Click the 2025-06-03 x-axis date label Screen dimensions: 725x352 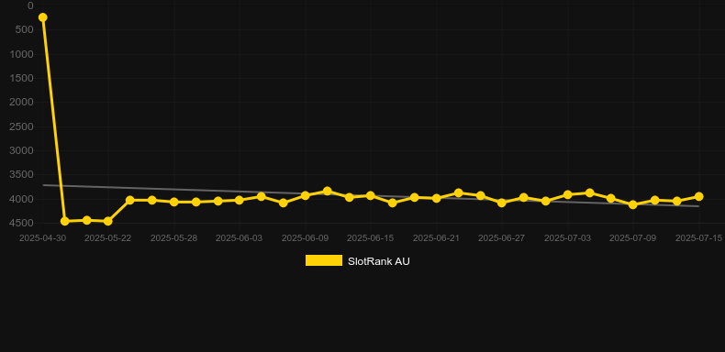pyautogui.click(x=239, y=238)
